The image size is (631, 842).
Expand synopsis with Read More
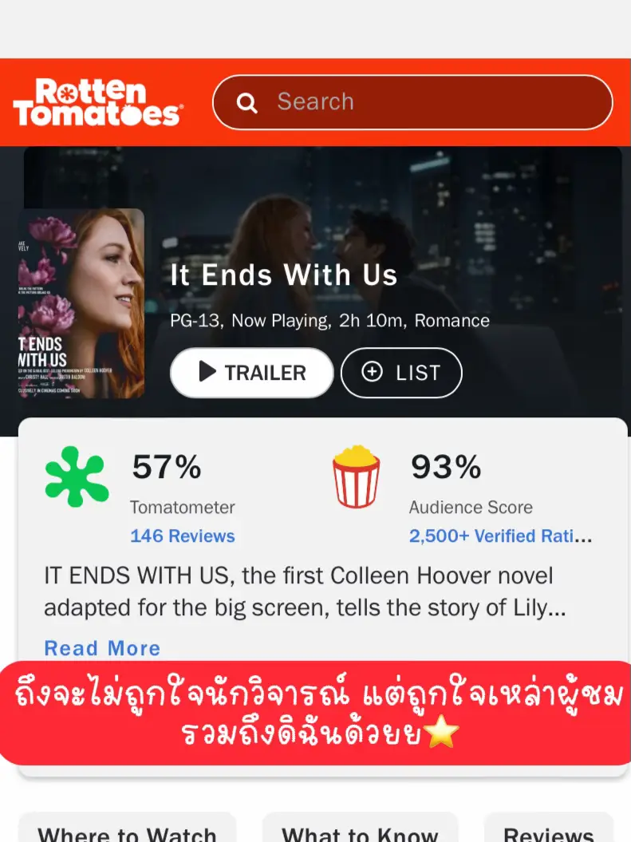[x=102, y=648]
